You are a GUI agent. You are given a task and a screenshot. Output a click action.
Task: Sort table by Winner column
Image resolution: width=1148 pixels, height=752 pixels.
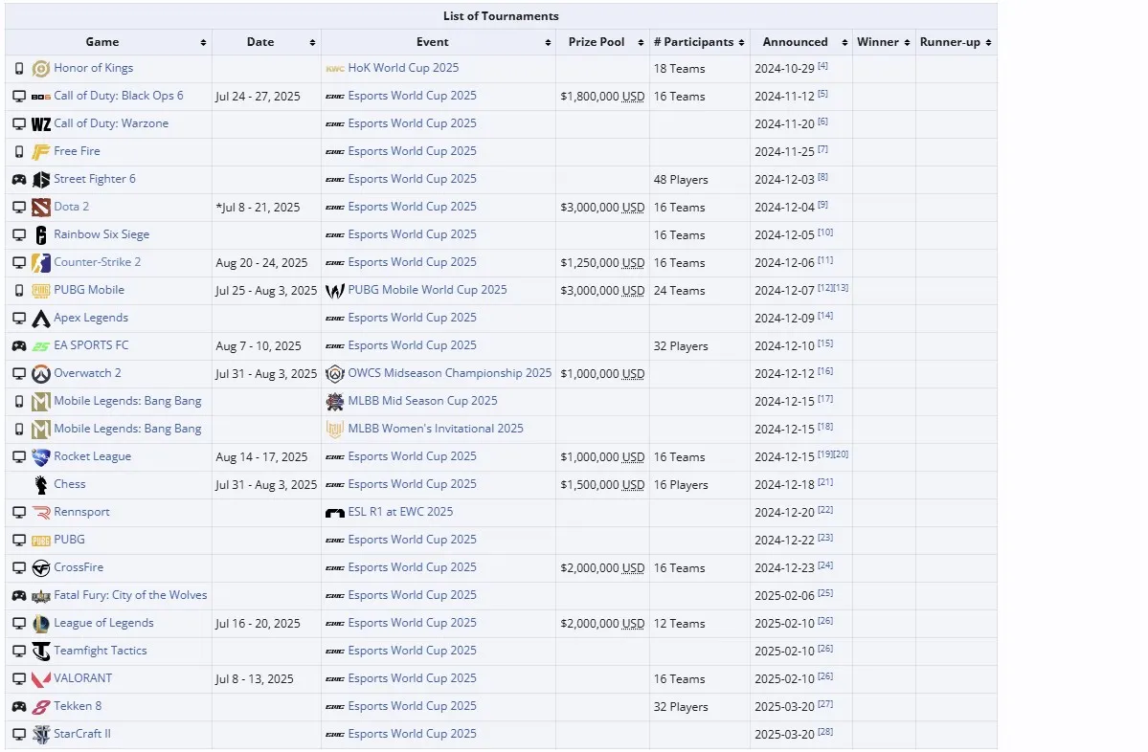click(907, 42)
